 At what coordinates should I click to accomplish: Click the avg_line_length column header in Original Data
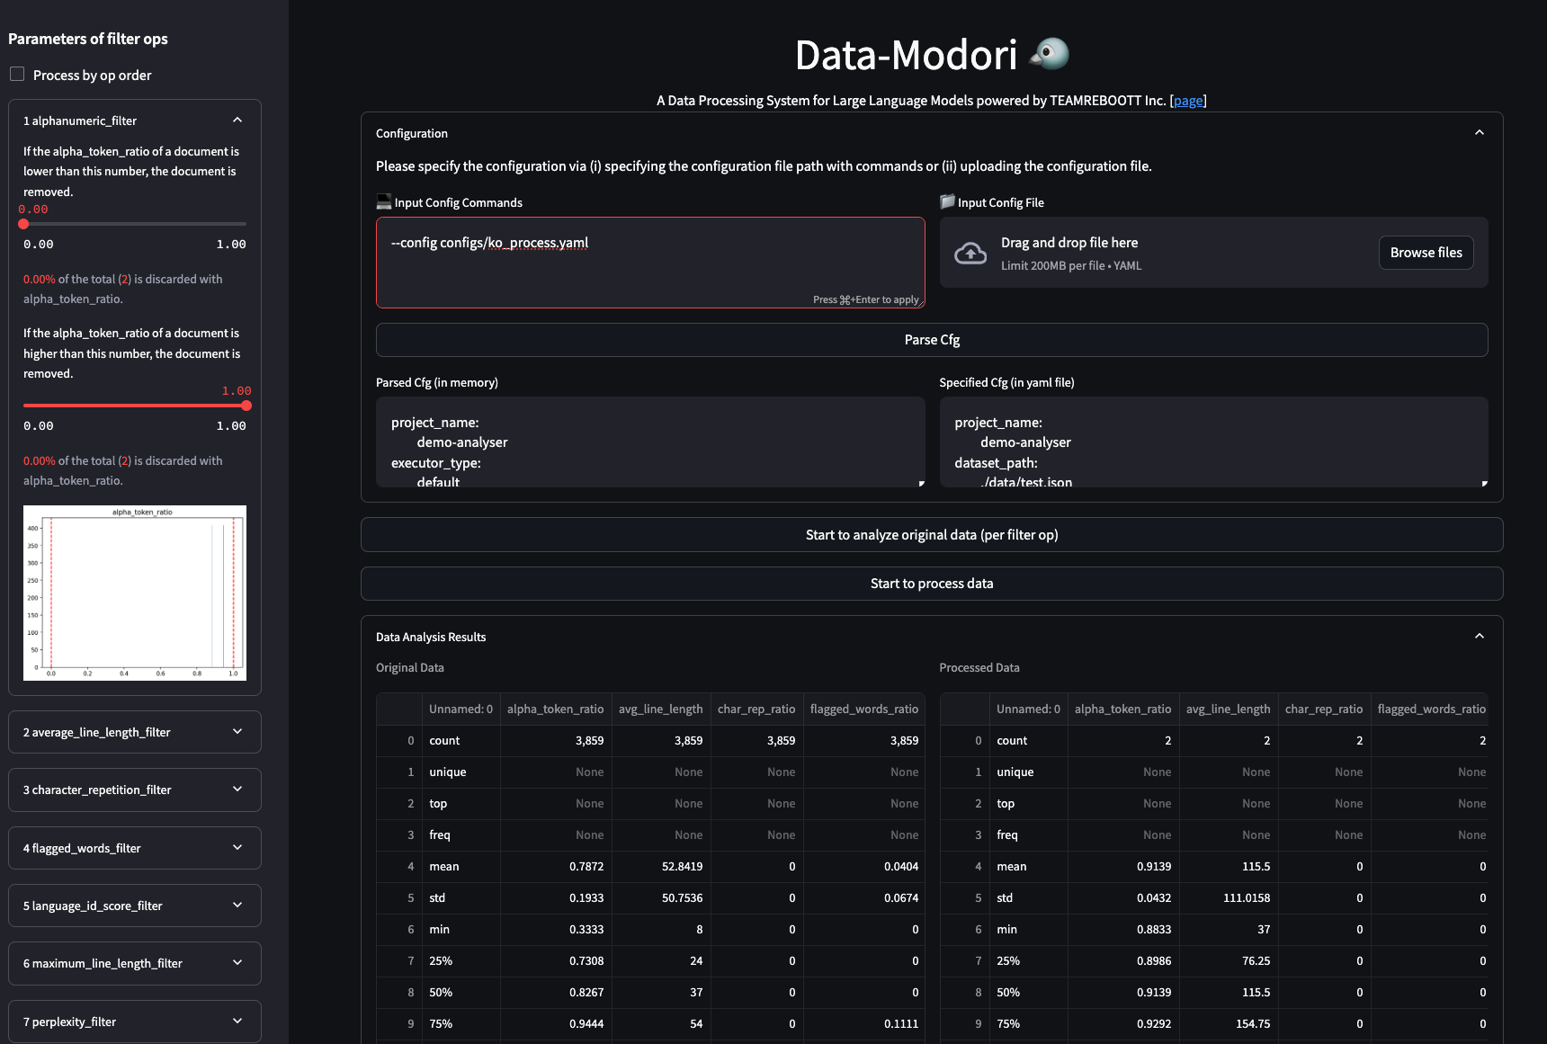click(x=661, y=709)
